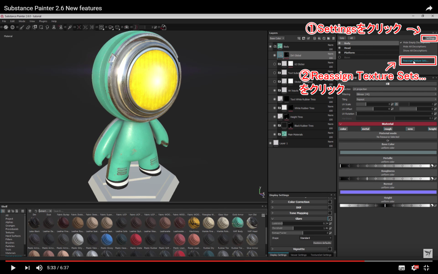Toggle YouTube subtitles icon

pos(401,268)
